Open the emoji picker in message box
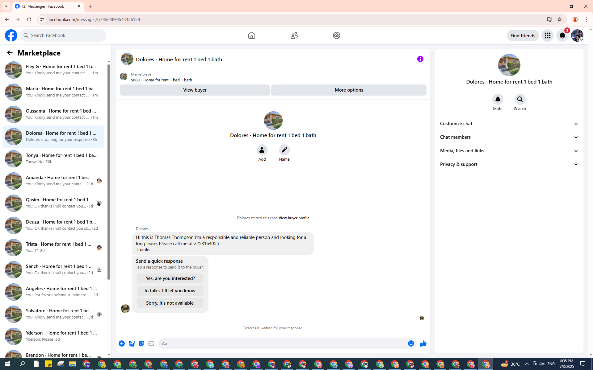 tap(411, 343)
